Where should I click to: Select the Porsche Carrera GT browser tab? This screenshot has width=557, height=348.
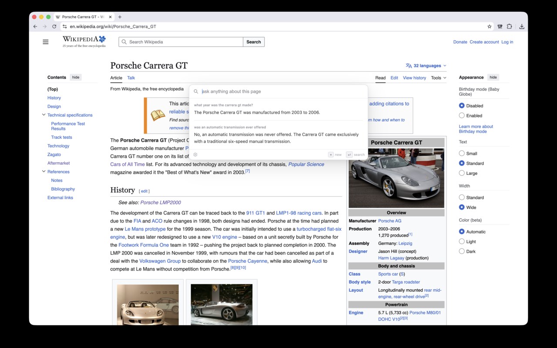click(x=84, y=17)
